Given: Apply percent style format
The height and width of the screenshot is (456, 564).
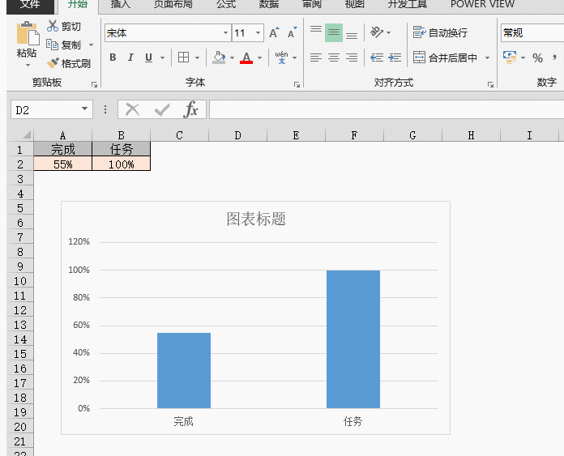Looking at the screenshot, I should coord(537,58).
